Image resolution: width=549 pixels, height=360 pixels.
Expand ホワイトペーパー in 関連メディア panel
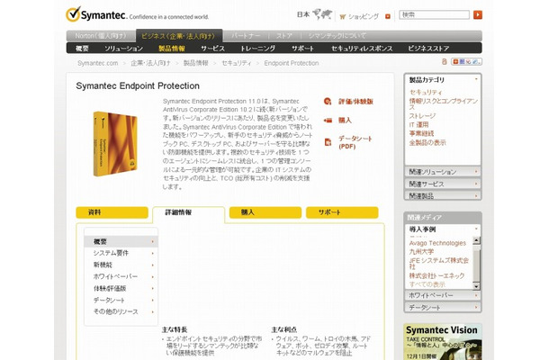click(x=443, y=295)
